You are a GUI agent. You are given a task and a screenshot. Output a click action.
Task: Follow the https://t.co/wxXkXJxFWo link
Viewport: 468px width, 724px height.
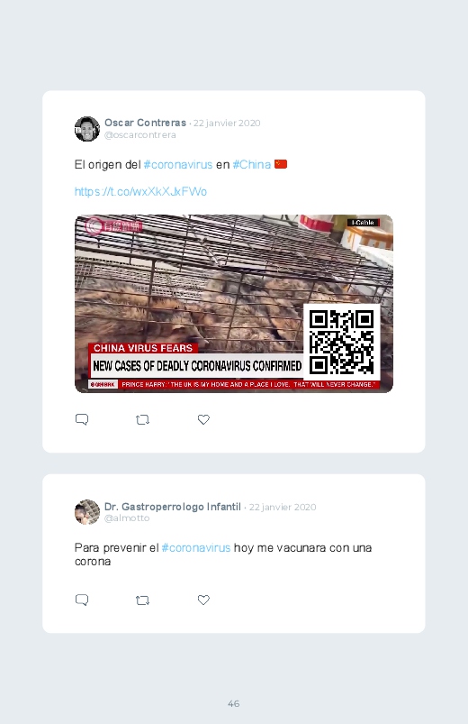140,192
